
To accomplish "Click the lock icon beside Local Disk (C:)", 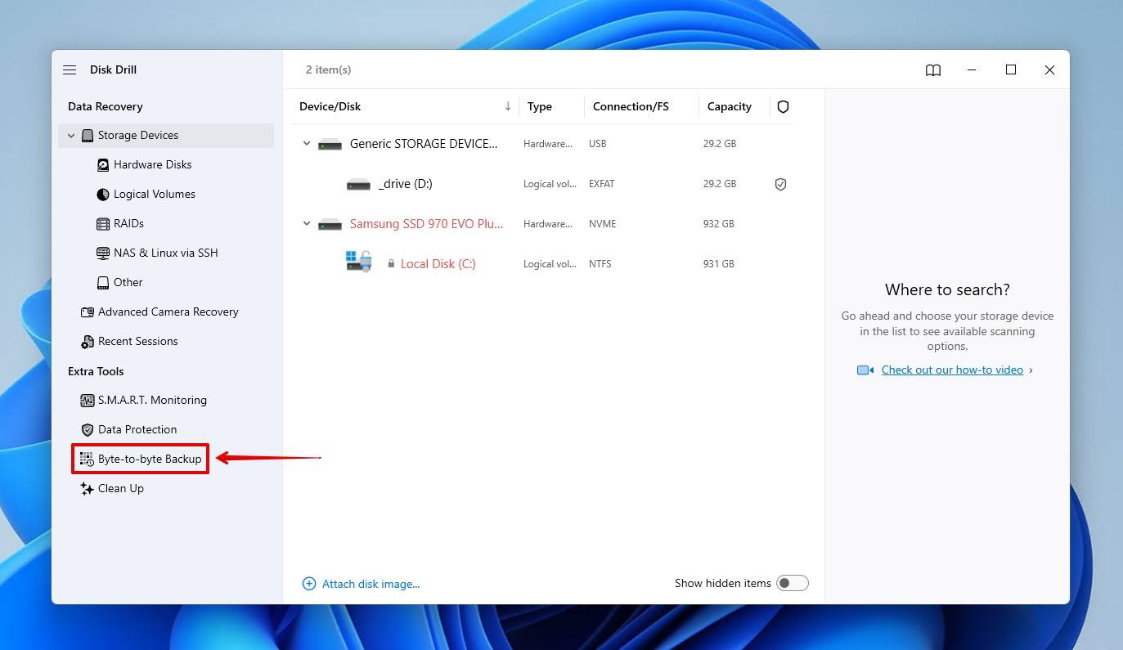I will click(391, 264).
